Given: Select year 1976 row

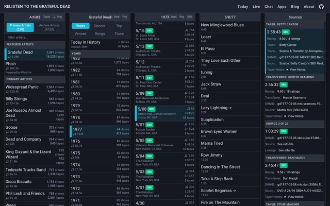Looking at the screenshot, I should click(100, 143).
